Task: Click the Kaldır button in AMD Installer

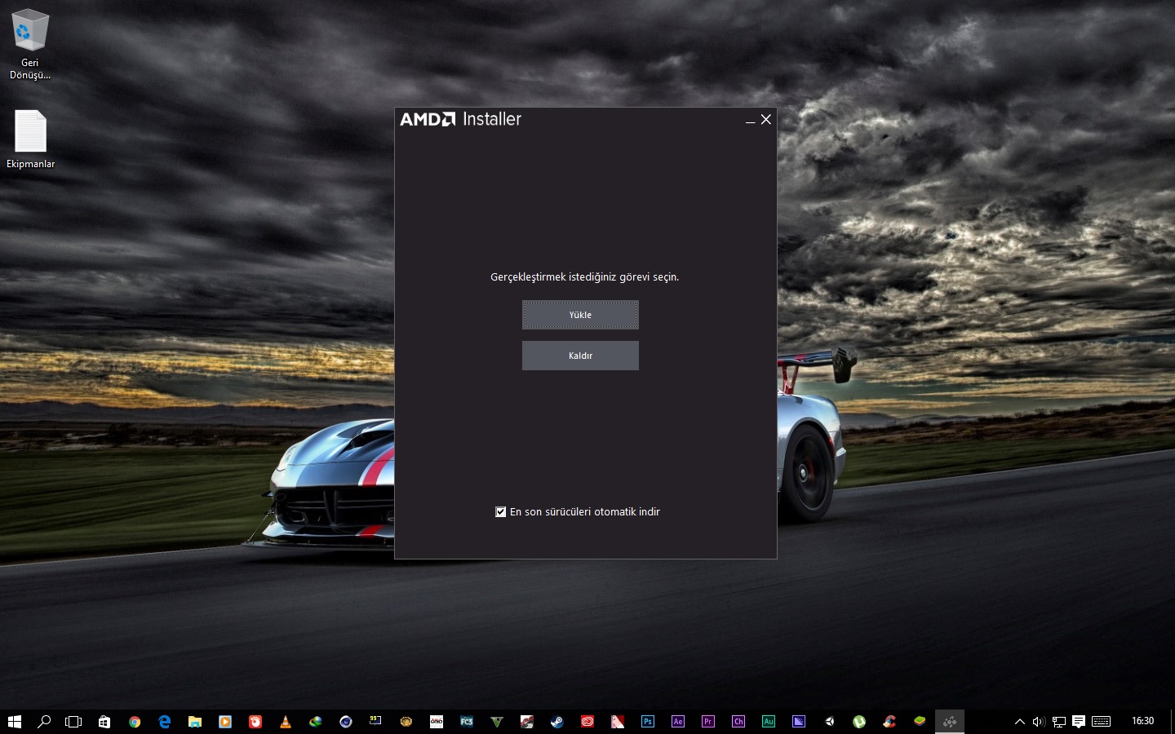Action: 580,356
